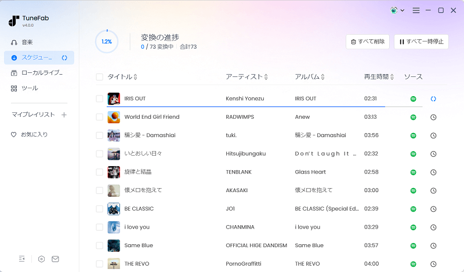Open the 音楽 section in sidebar

pos(27,42)
